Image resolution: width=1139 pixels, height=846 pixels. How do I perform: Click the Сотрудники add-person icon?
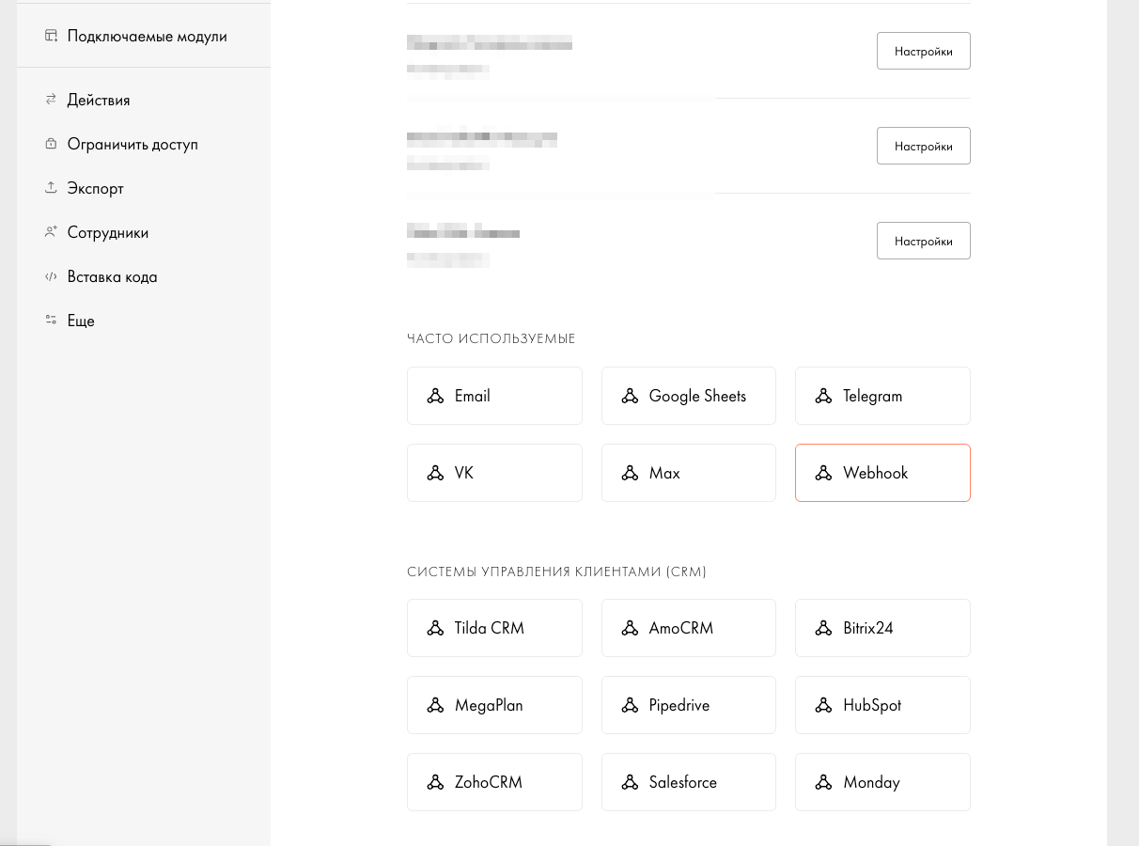51,232
